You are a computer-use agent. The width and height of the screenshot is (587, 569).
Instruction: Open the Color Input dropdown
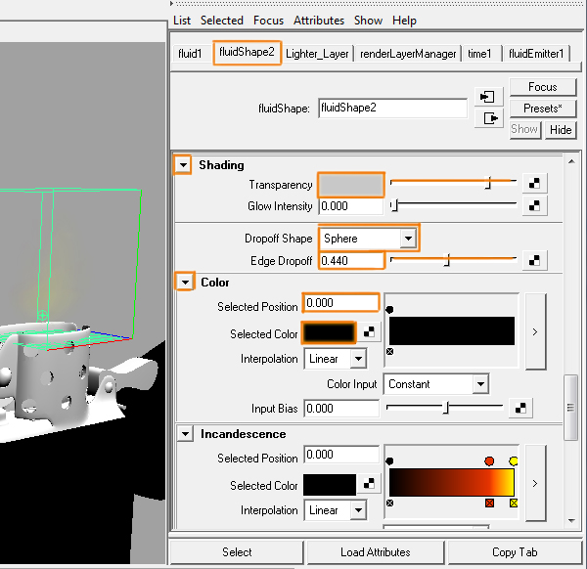coord(480,384)
